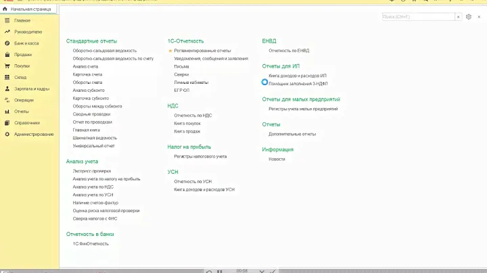The image size is (487, 273).
Task: Select Справочники in the sections menu
Action: pos(27,123)
